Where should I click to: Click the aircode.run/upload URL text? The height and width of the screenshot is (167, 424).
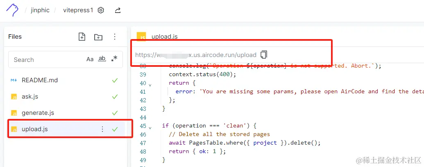[196, 55]
